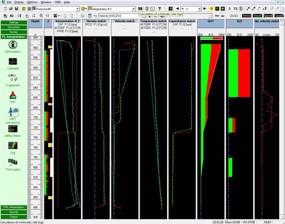Viewport: 285px width, 224px height.
Task: Open the Help menu
Action: [x=67, y=2]
